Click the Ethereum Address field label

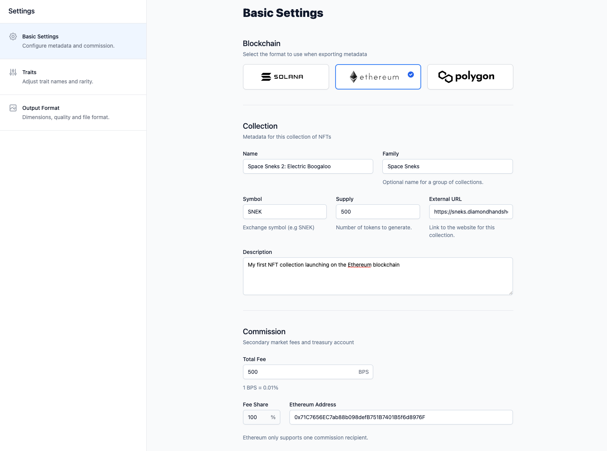313,405
